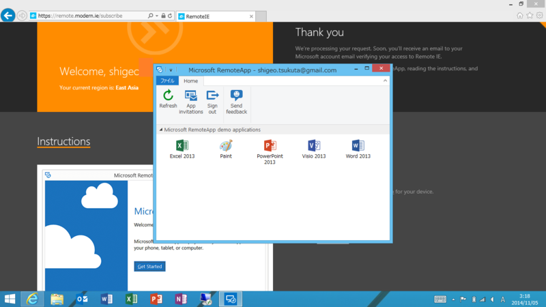Launch Visio 2013 from RemoteApp list
Screen dimensions: 546x307
coord(314,149)
